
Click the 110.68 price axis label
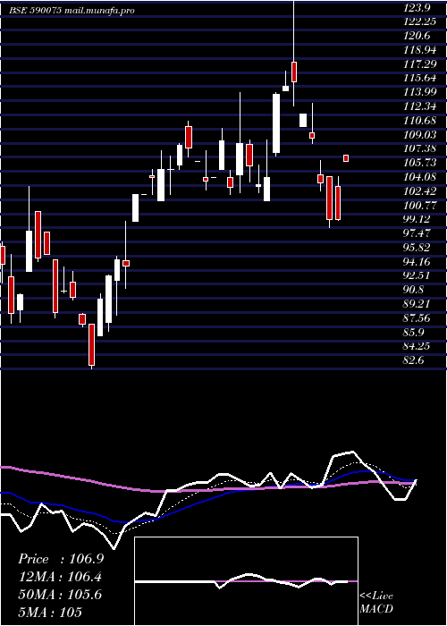pos(421,120)
